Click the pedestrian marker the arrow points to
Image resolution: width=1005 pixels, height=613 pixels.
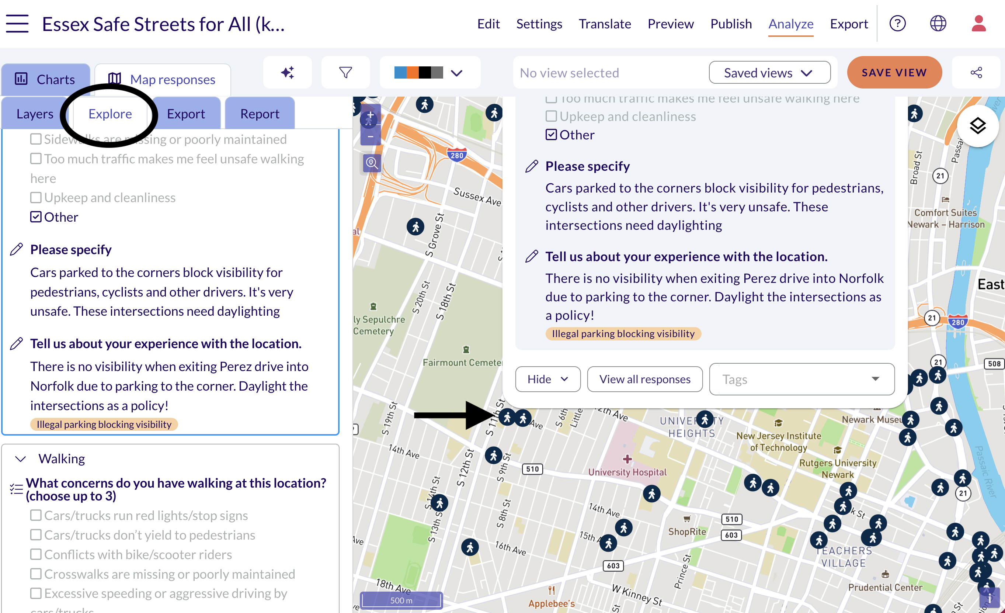click(x=507, y=417)
